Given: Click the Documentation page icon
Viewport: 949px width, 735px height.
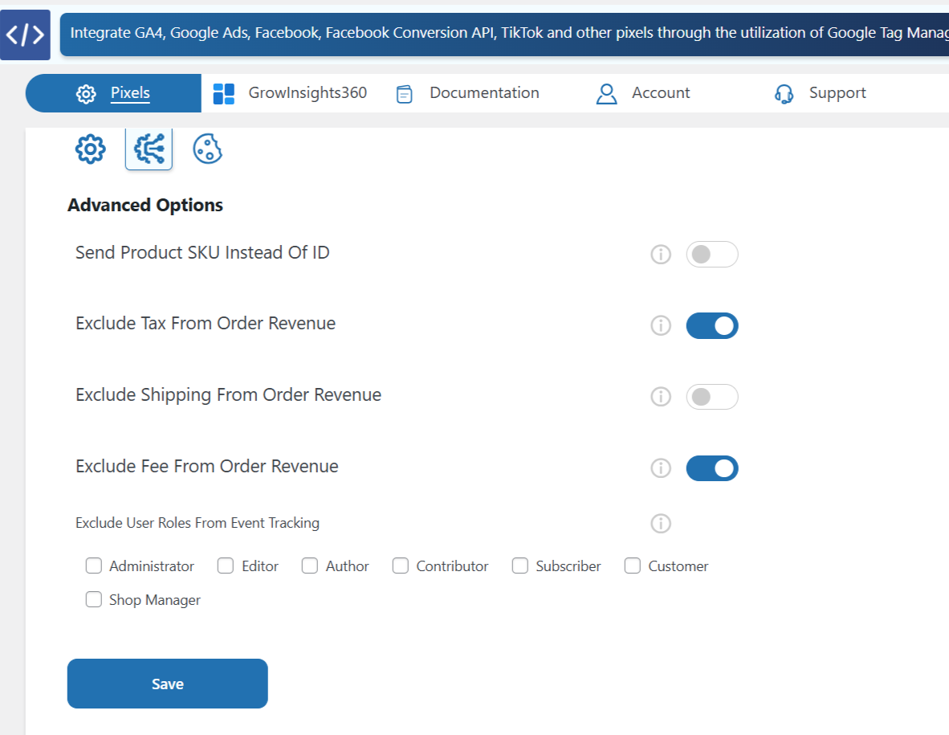Looking at the screenshot, I should tap(404, 93).
